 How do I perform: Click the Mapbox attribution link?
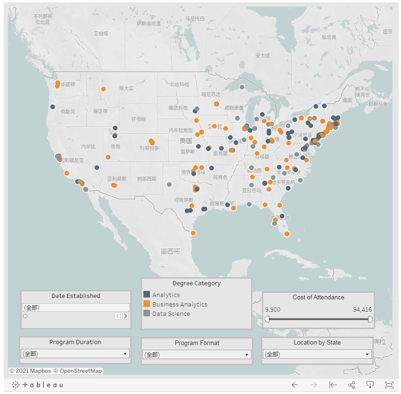(31, 371)
